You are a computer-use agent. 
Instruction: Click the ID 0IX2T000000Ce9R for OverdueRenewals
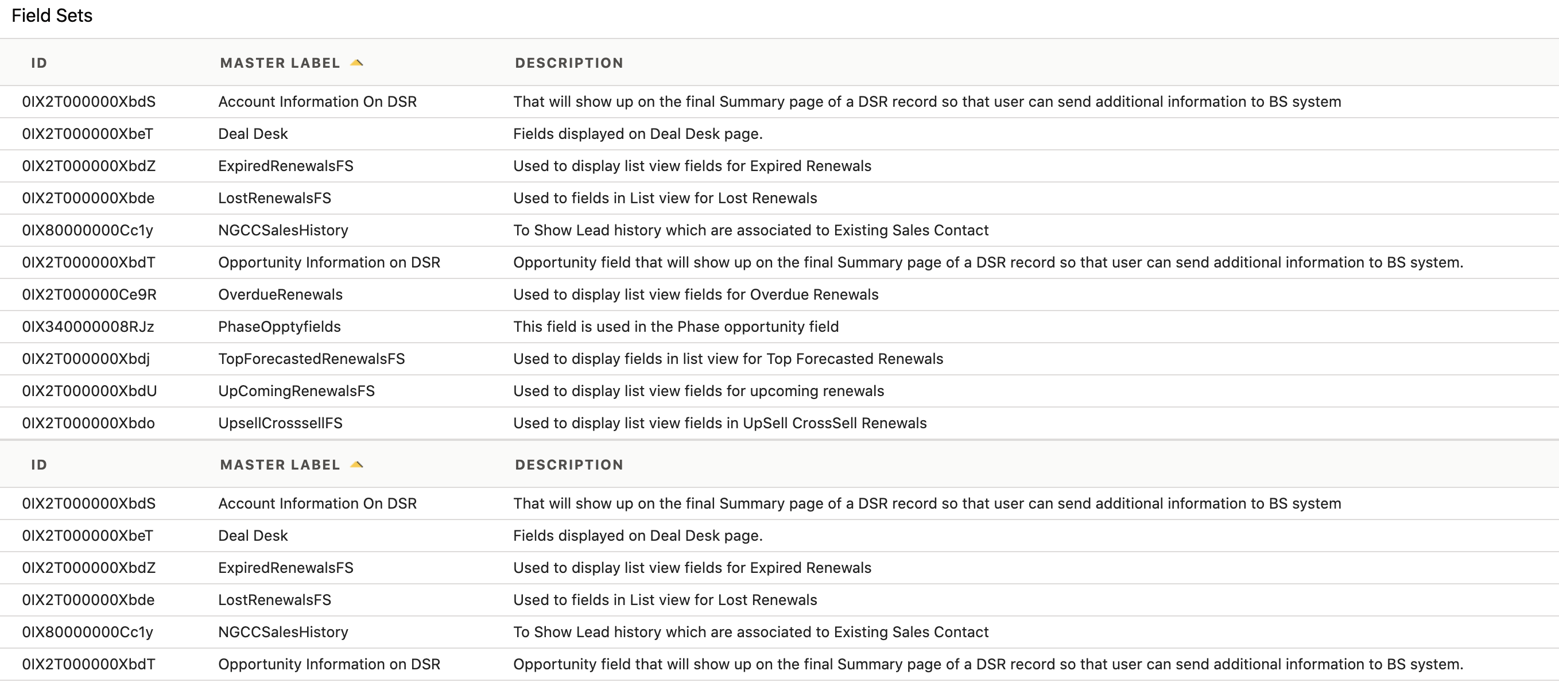(89, 294)
